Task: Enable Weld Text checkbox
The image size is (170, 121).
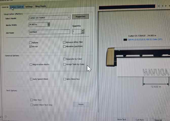Action: click(x=31, y=100)
